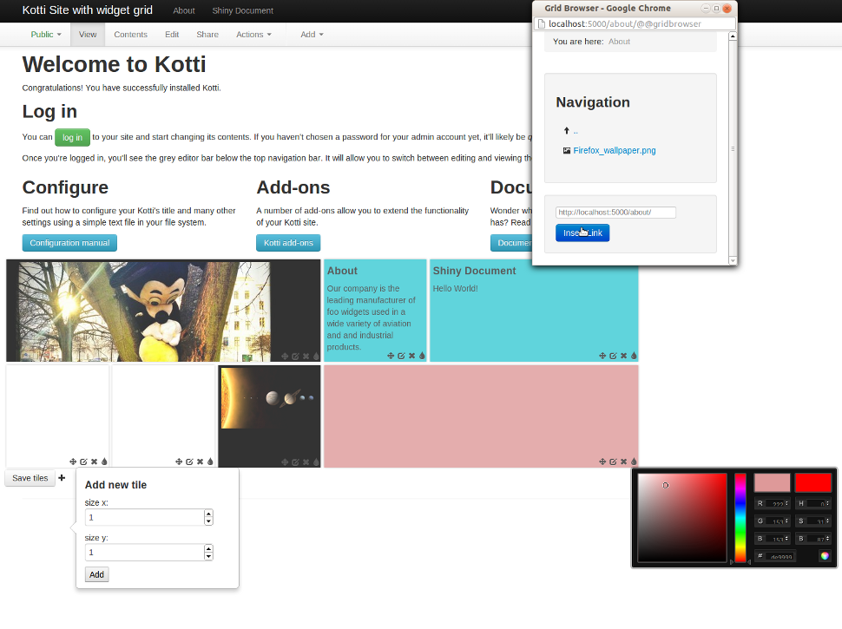Click the URL field above Insert Link

[616, 212]
